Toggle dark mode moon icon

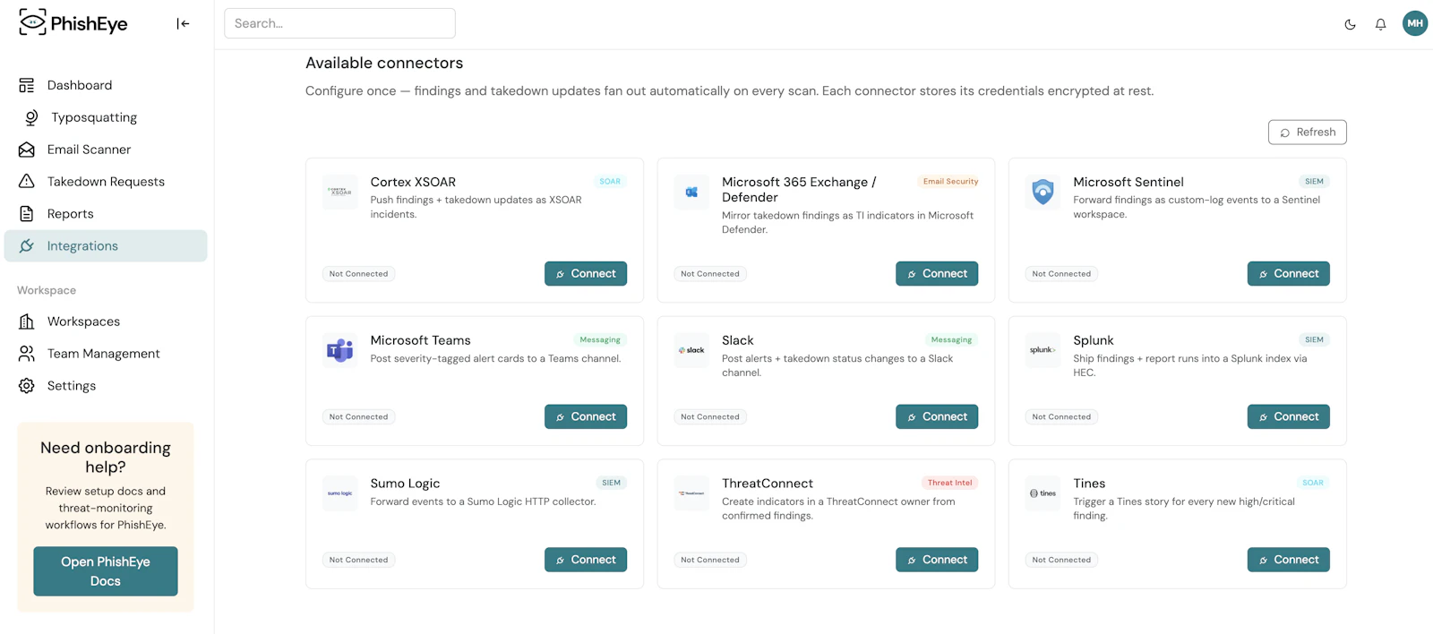point(1350,24)
